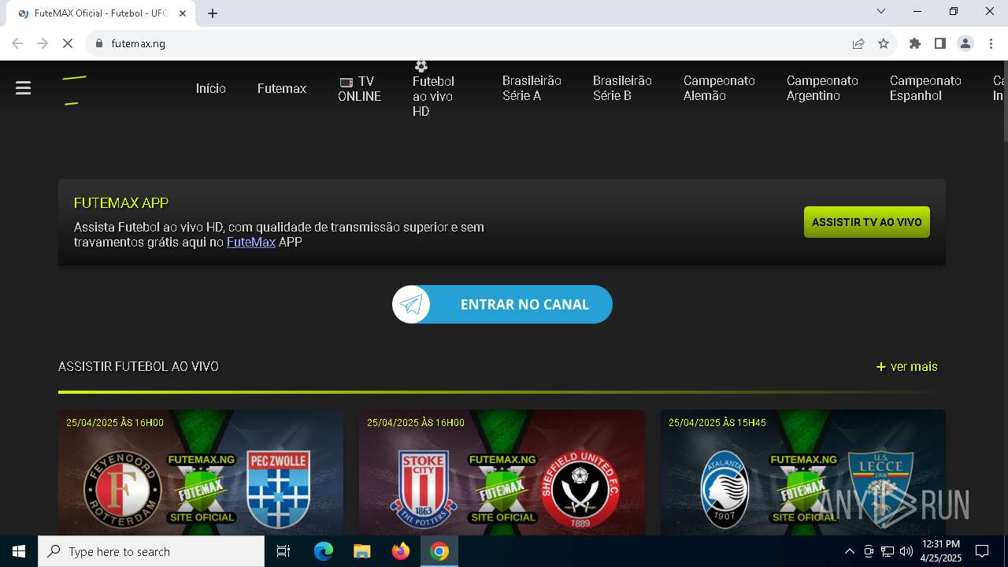The height and width of the screenshot is (567, 1008).
Task: Select the FuteMAX Oficial browser tab
Action: tap(101, 13)
